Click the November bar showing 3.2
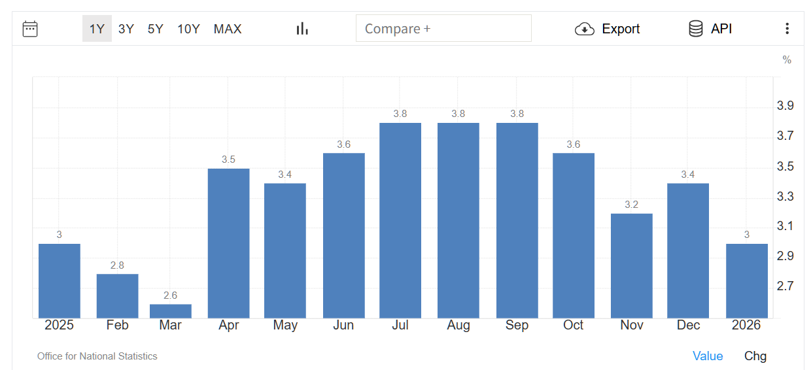 click(x=631, y=265)
